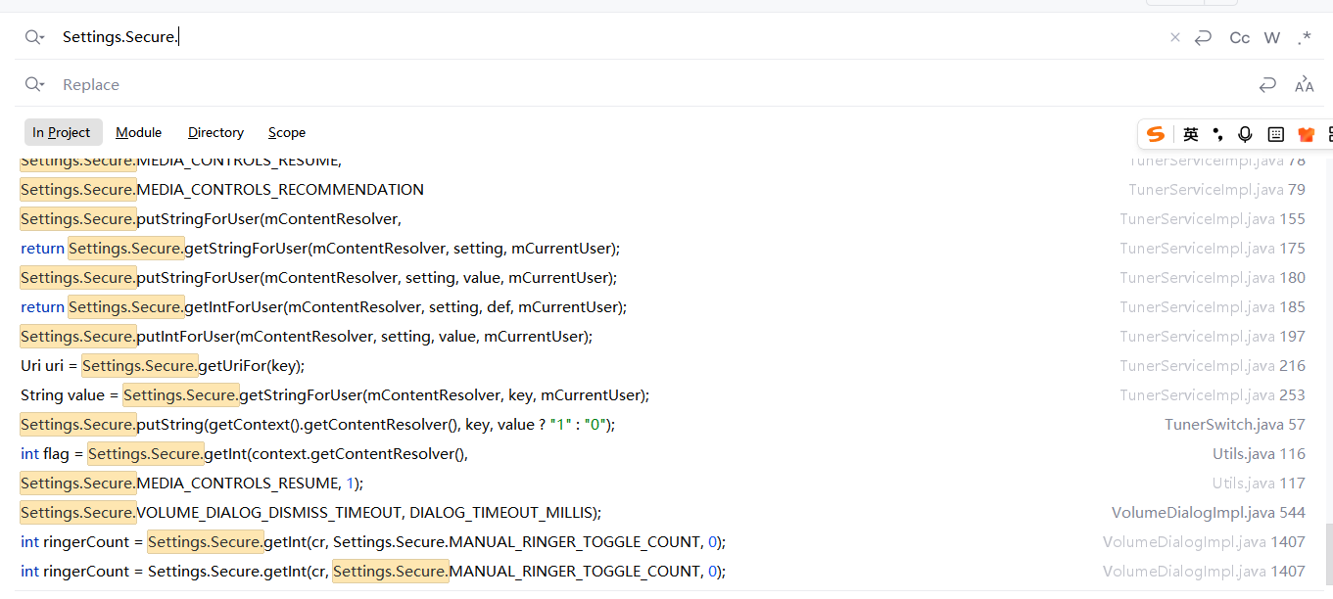Viewport: 1333px width, 599px height.
Task: Toggle IME punctuation mode icon
Action: [x=1217, y=134]
